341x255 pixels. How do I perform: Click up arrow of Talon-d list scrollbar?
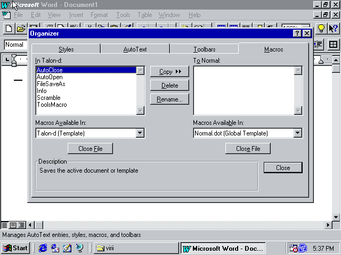pos(141,71)
